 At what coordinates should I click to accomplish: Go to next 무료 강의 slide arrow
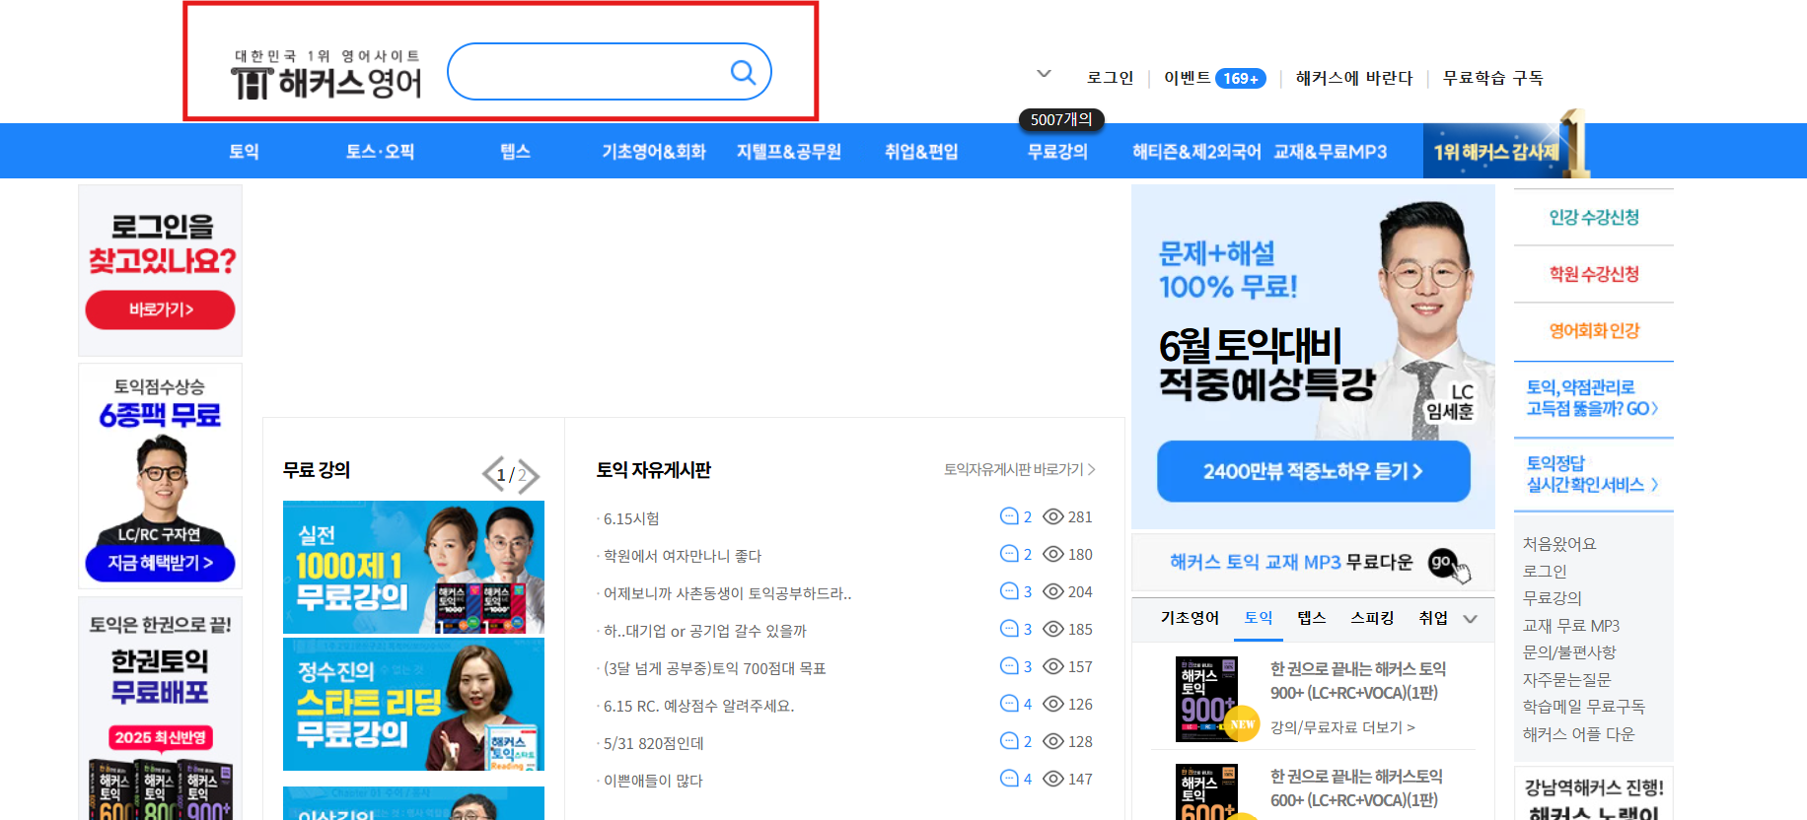coord(530,476)
